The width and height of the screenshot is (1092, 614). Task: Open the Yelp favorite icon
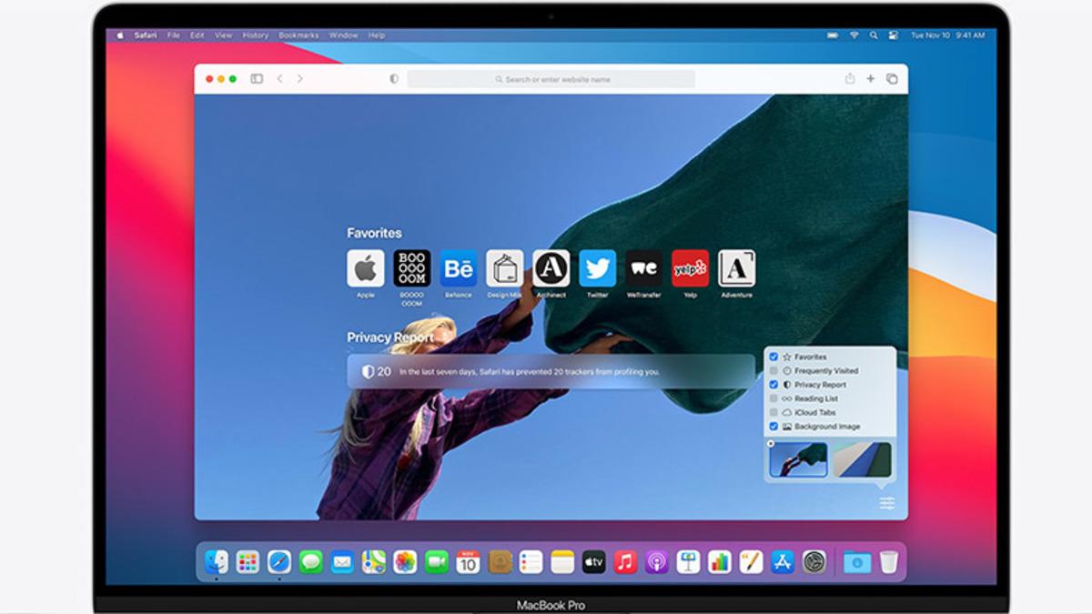pos(690,269)
